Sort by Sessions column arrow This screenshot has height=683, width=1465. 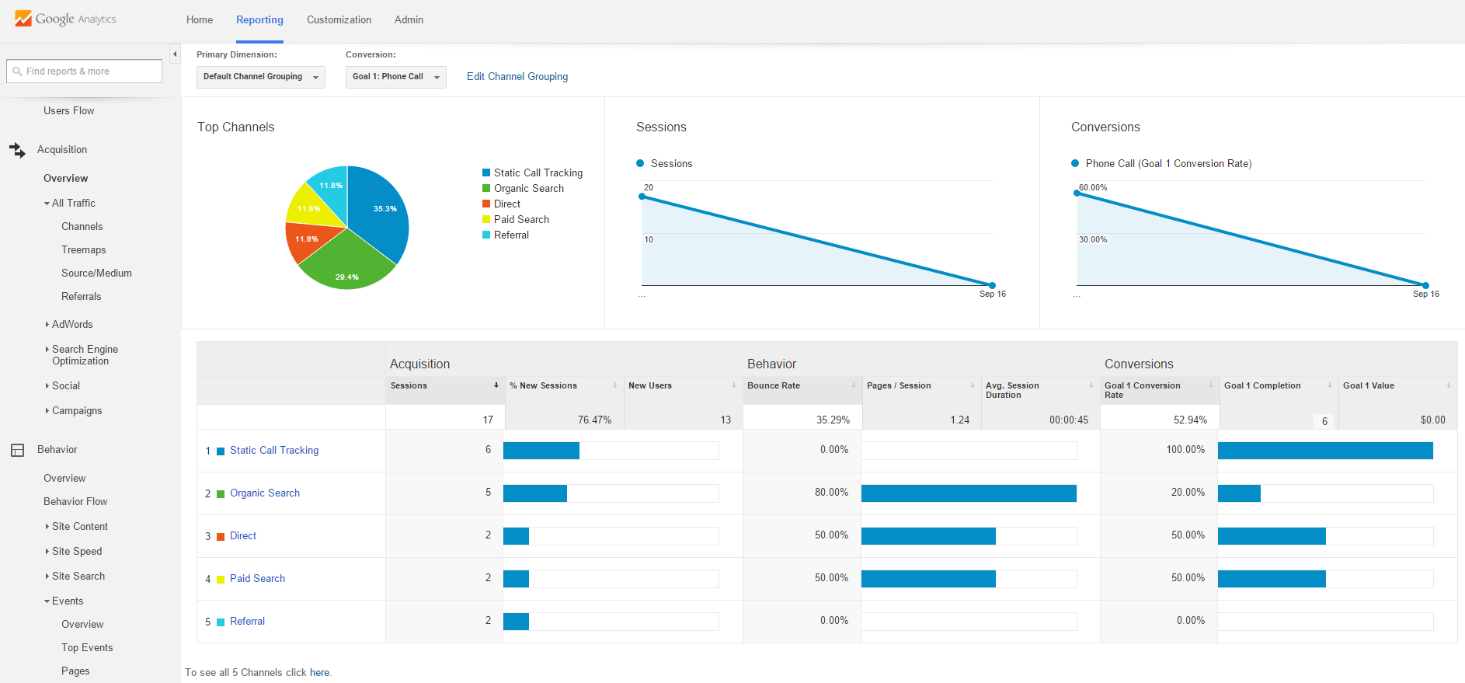click(496, 385)
